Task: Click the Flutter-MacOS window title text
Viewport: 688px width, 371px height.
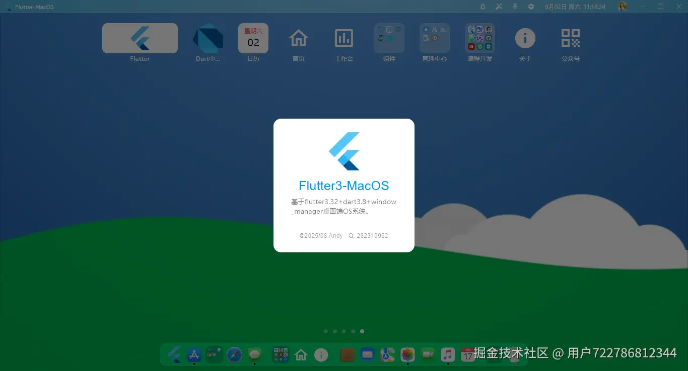Action: point(34,7)
